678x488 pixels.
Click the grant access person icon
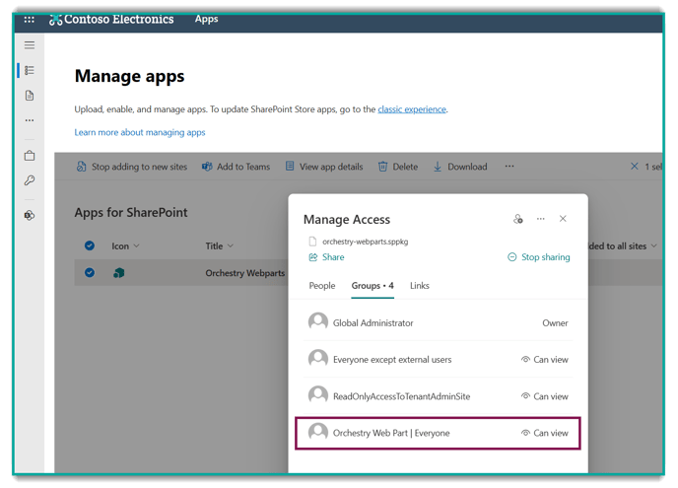click(x=518, y=219)
